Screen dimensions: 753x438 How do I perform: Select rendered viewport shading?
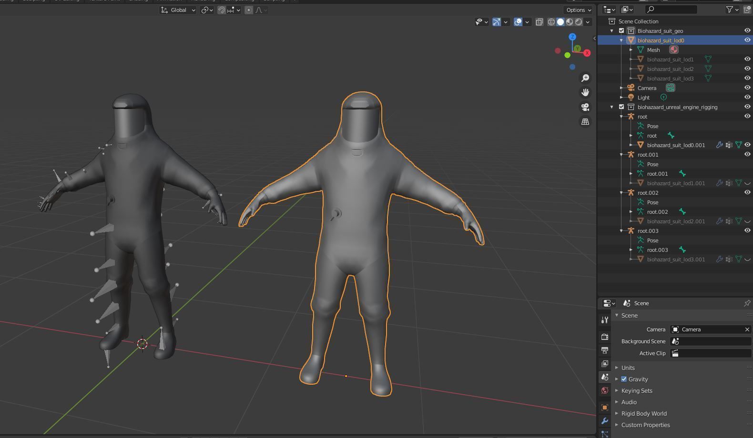579,22
